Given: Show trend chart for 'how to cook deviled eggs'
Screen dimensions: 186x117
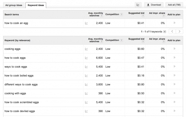Looking at the screenshot, I should tap(86, 111).
